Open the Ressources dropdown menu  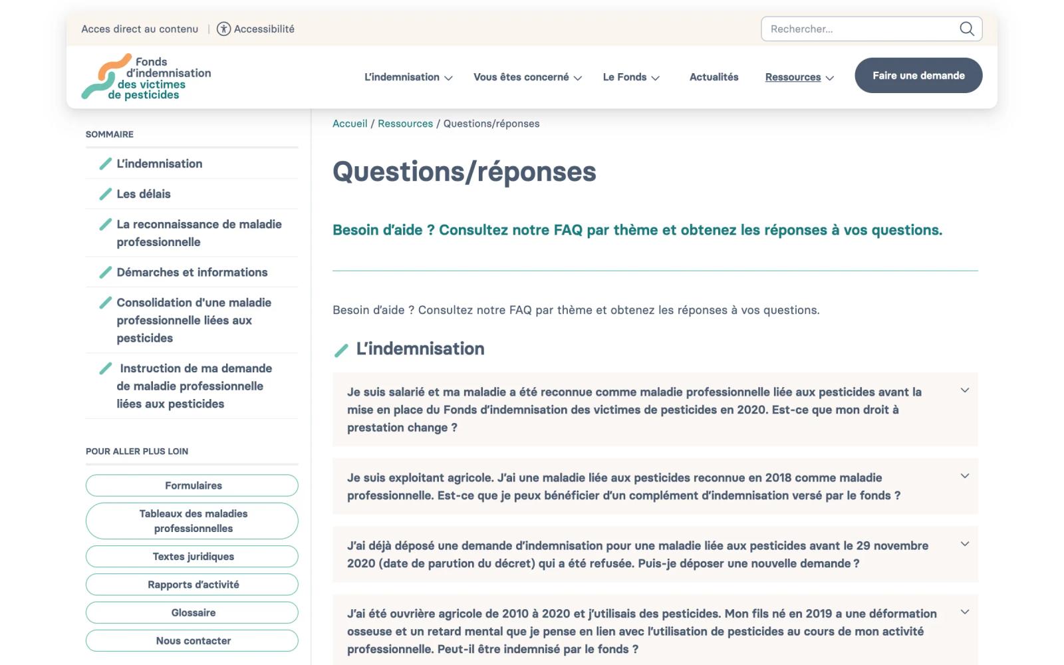pos(799,77)
